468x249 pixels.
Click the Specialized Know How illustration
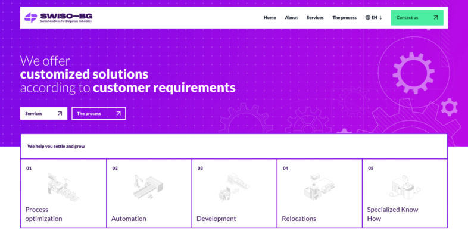[405, 187]
